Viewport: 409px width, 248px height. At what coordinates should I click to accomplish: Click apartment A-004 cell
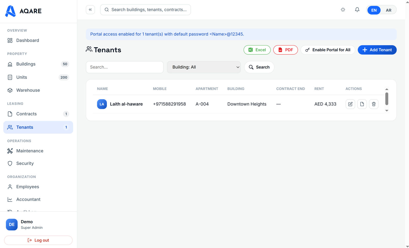[202, 104]
